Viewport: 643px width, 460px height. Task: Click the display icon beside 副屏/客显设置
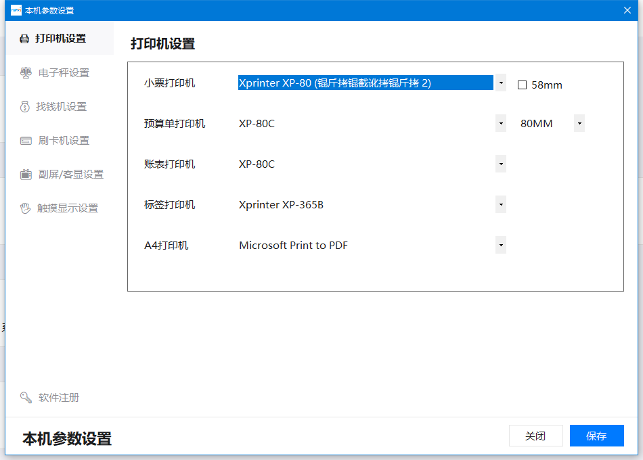(26, 175)
